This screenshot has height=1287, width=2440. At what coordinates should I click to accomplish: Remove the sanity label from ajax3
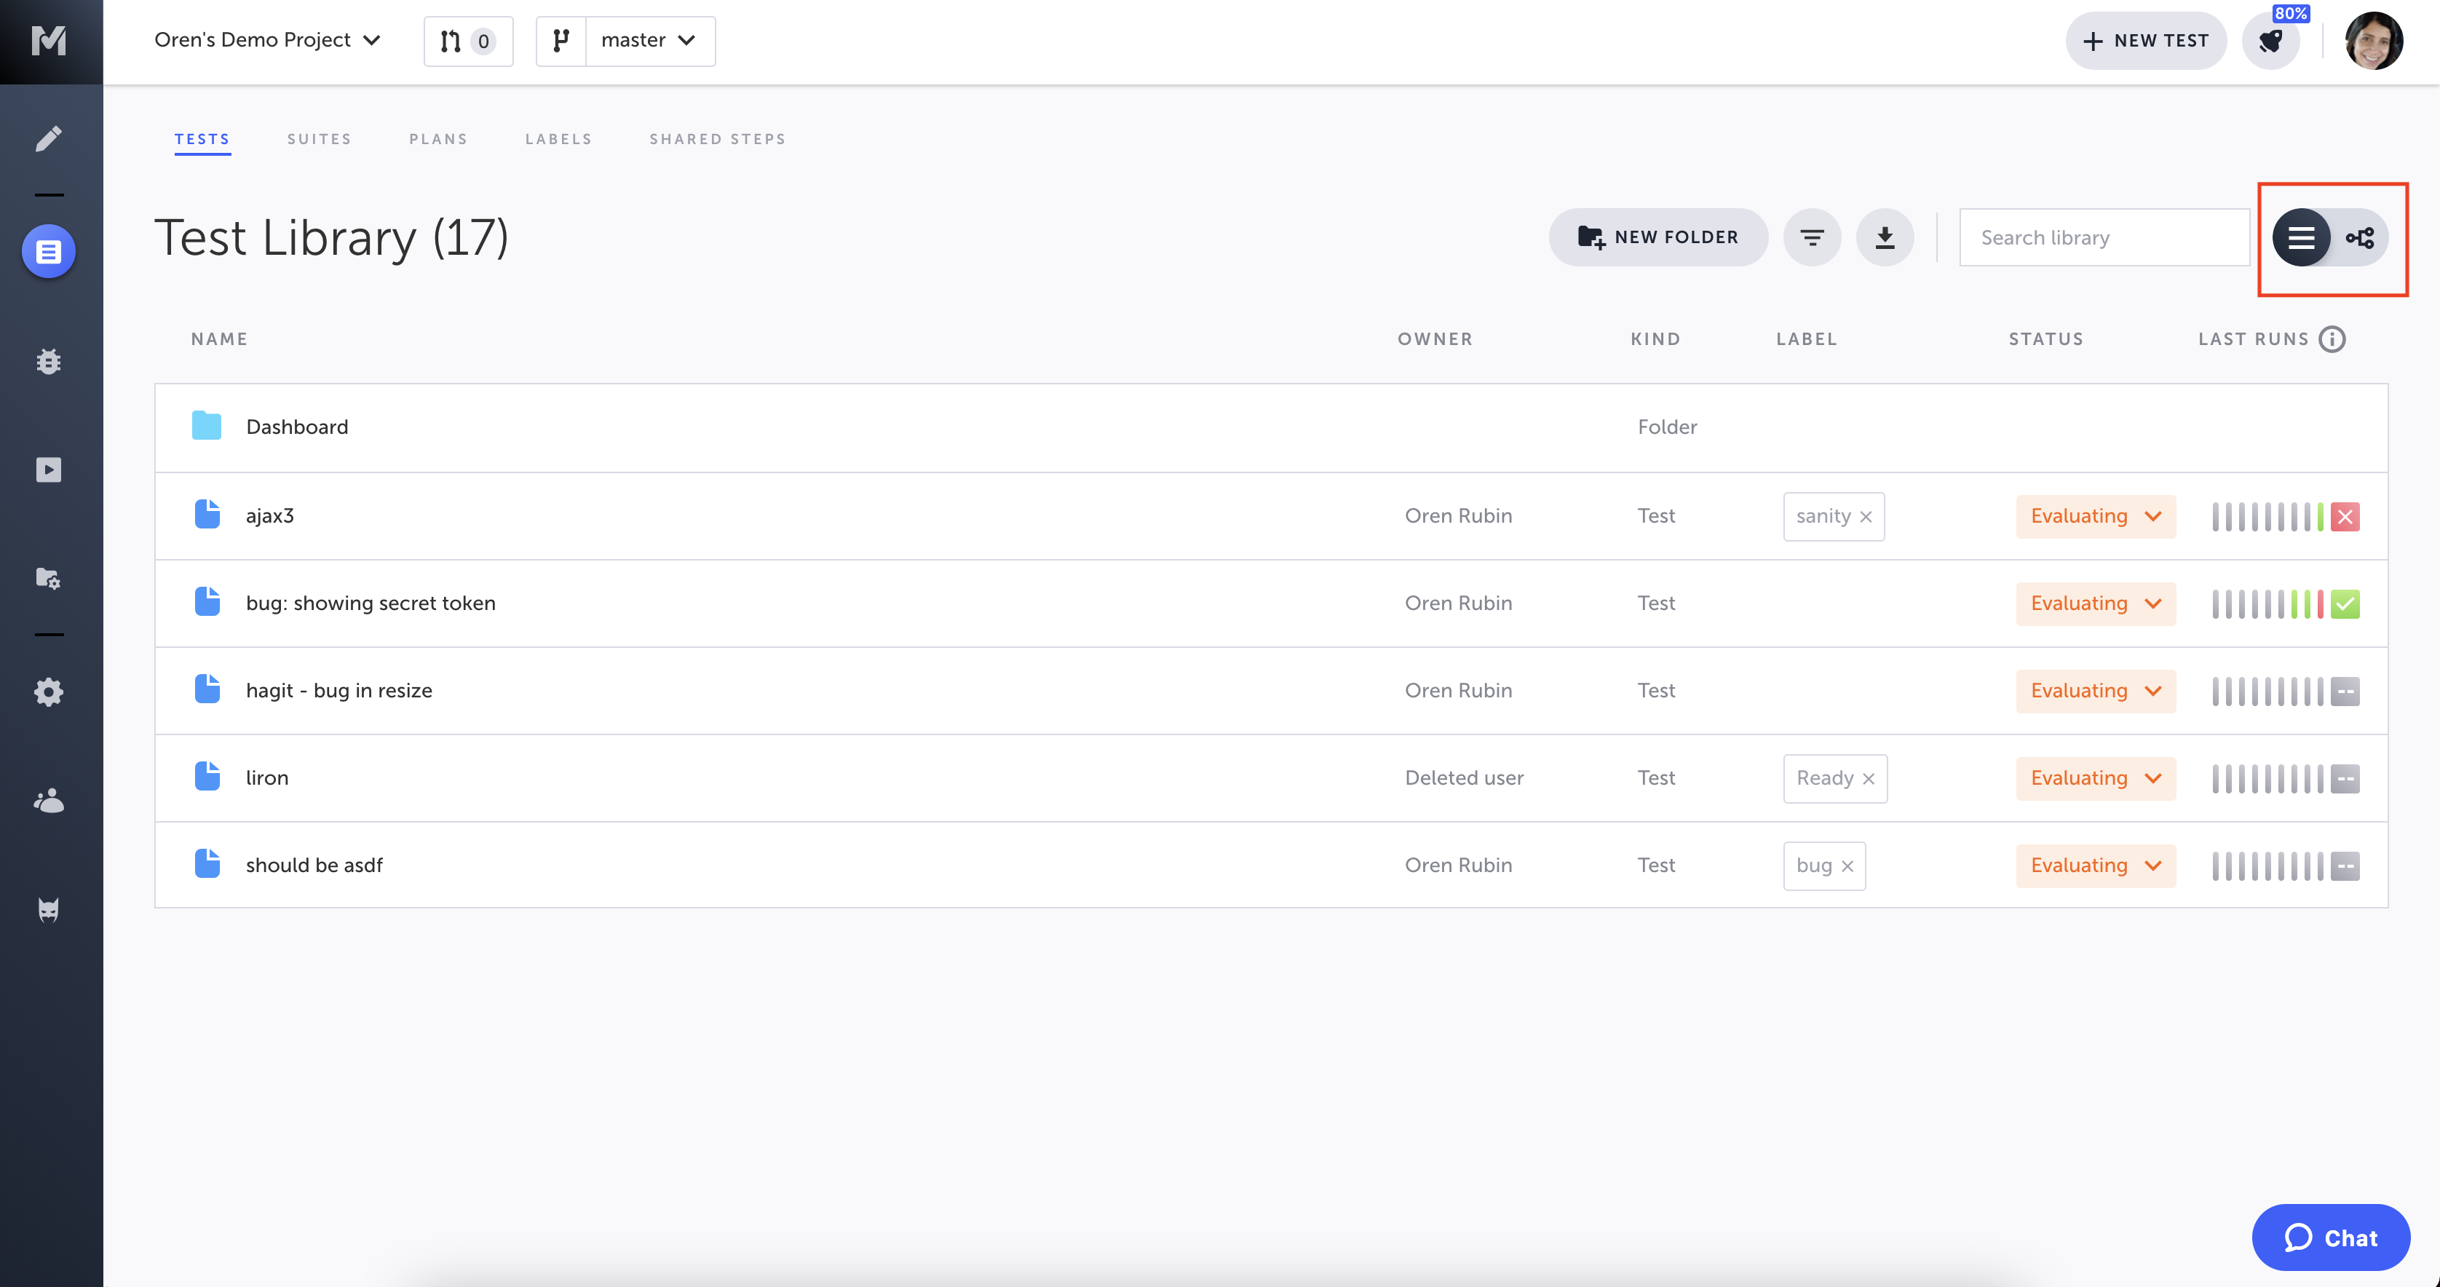(x=1865, y=517)
